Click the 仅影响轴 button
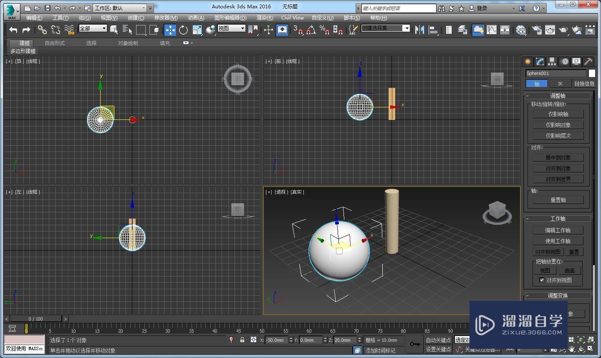 pos(558,114)
